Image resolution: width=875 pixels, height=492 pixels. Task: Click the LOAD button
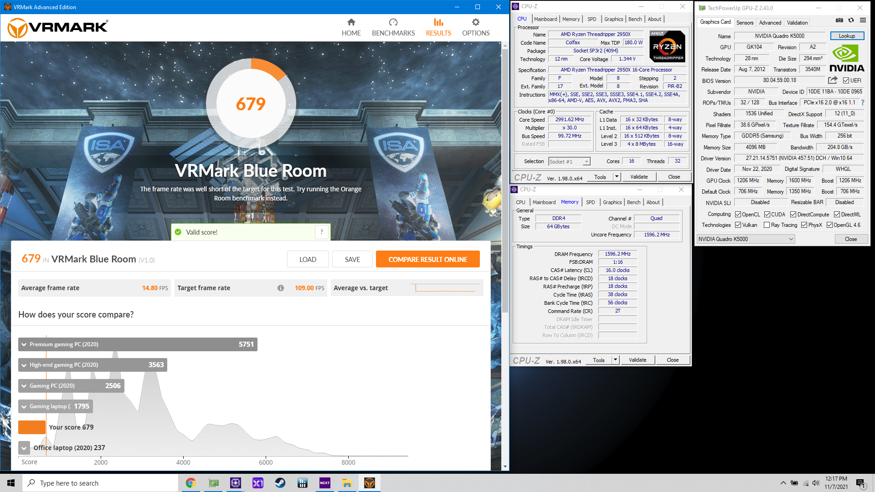[308, 259]
